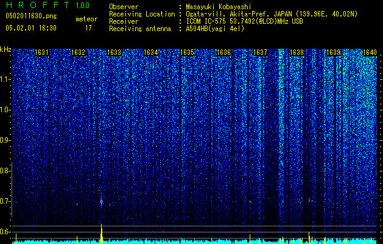
Task: Click the 0.6 frequency axis label
Action: click(x=5, y=232)
